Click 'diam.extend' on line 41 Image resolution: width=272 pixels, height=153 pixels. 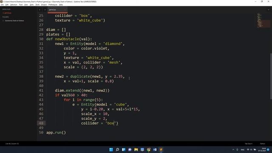(x=67, y=91)
